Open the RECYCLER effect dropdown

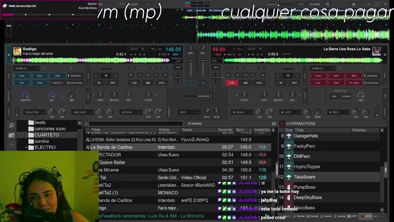[x=82, y=112]
